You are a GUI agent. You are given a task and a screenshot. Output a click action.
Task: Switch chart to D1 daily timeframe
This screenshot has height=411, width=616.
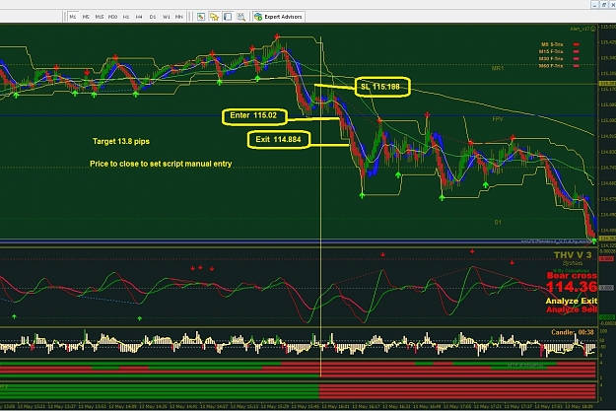[153, 17]
